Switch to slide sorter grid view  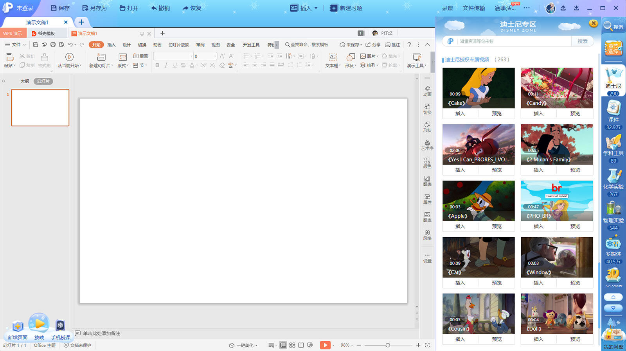pos(292,345)
